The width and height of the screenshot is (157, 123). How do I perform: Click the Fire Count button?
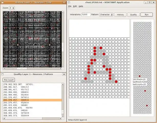[x=9, y=80]
